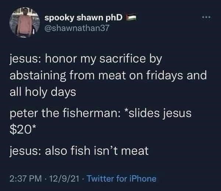
Task: Open the tweet's three-dot more menu
Action: (x=206, y=17)
